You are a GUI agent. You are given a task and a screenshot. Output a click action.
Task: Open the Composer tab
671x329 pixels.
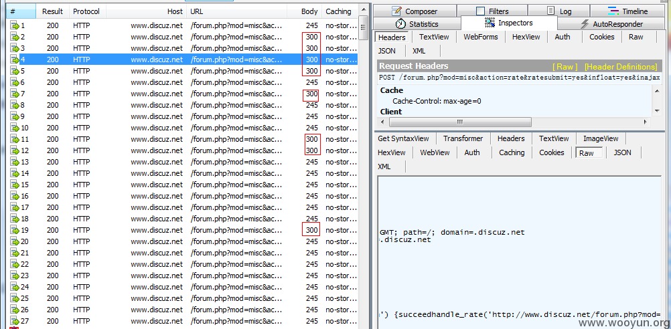(415, 11)
